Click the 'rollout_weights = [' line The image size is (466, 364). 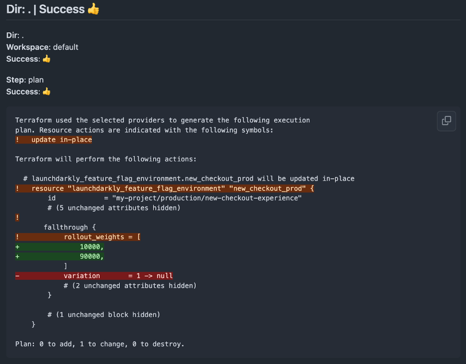click(78, 237)
